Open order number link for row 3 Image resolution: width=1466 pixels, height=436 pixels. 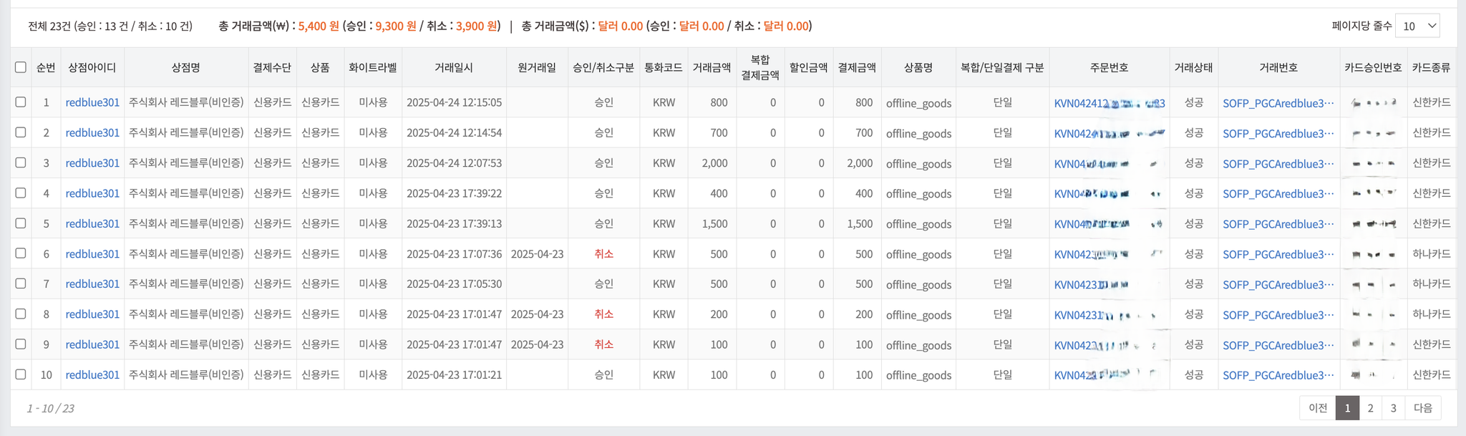[x=1107, y=163]
